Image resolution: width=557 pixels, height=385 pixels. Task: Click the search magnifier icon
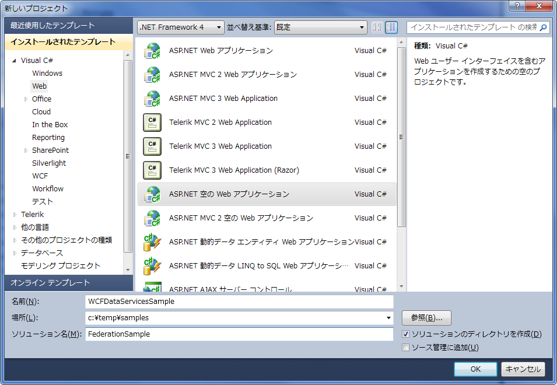tap(543, 27)
